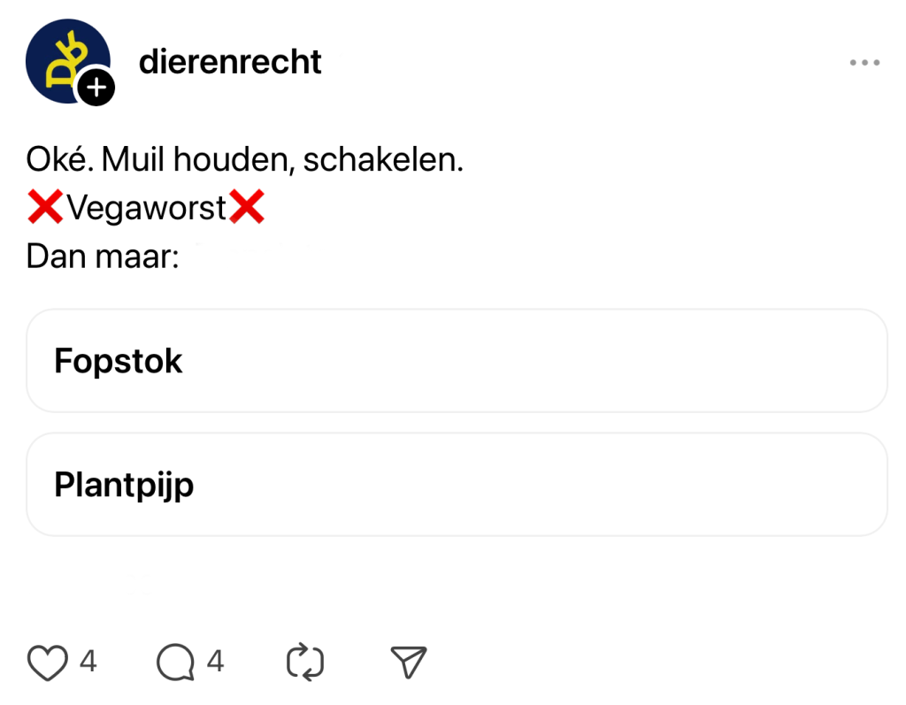Click the red X after Vegaworst
The image size is (906, 705).
pos(247,209)
